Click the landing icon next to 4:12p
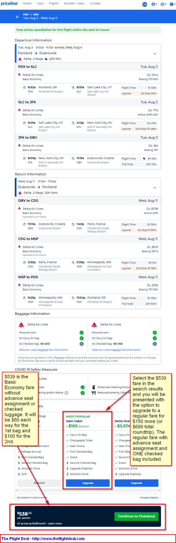176x543 pixels. [73, 123]
